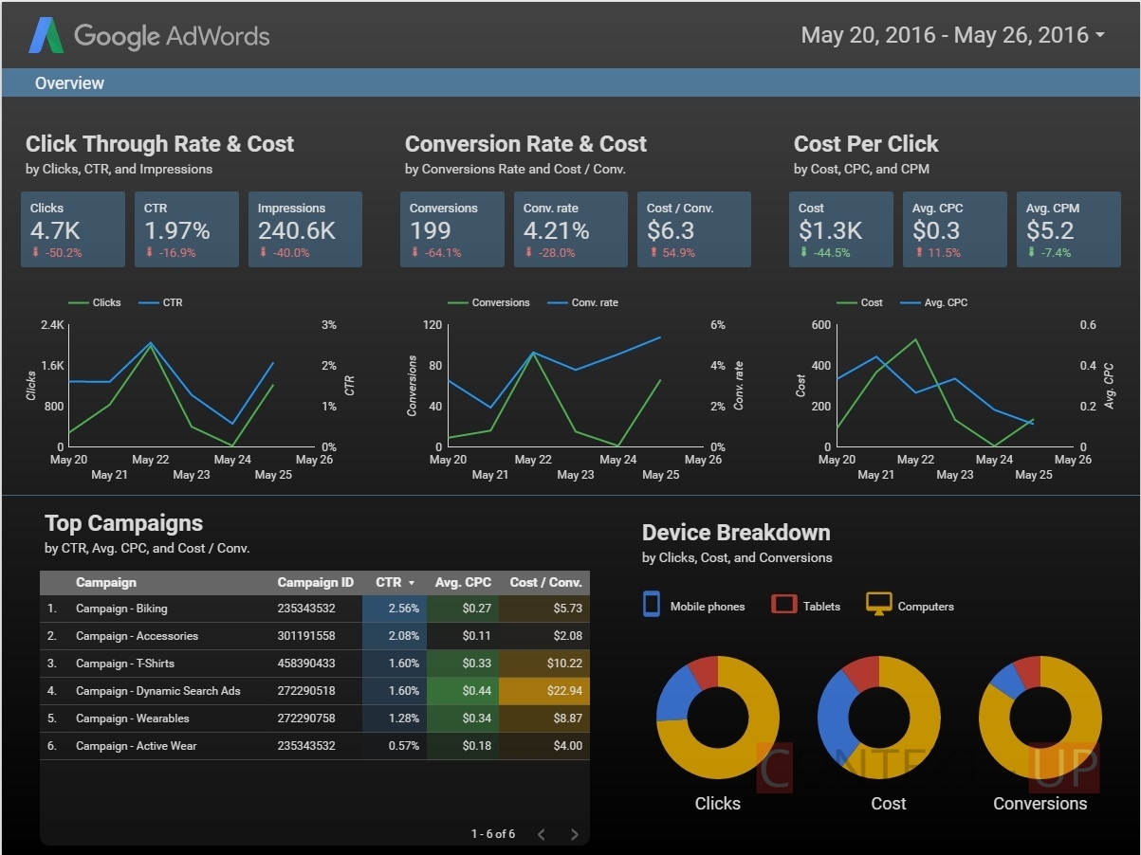
Task: Select the Campaign - Dynamic Search Ads row
Action: 315,691
